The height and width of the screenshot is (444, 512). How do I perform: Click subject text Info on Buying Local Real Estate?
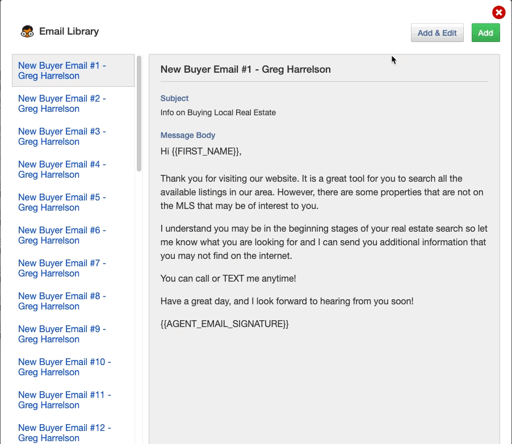[218, 113]
